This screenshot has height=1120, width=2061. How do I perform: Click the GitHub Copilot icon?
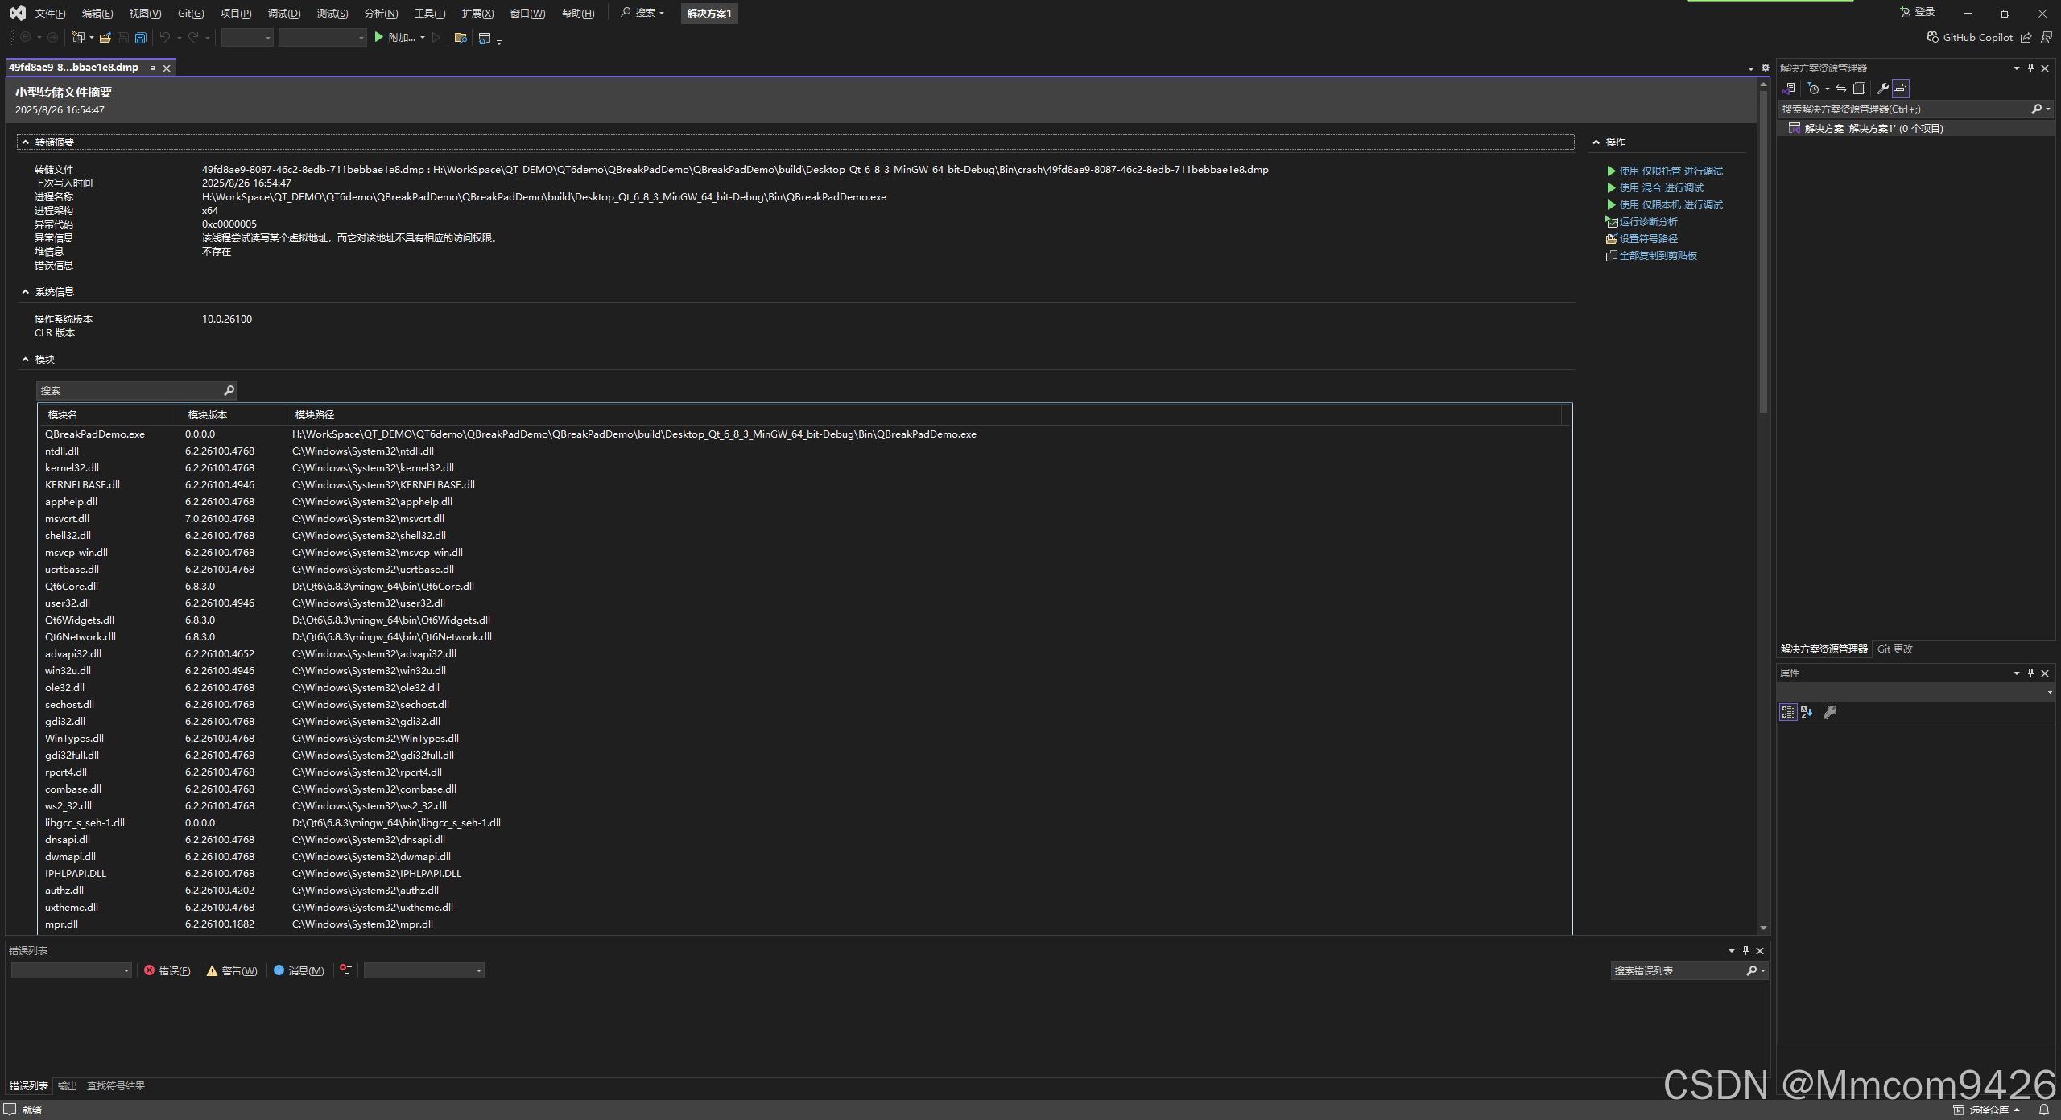tap(1932, 37)
